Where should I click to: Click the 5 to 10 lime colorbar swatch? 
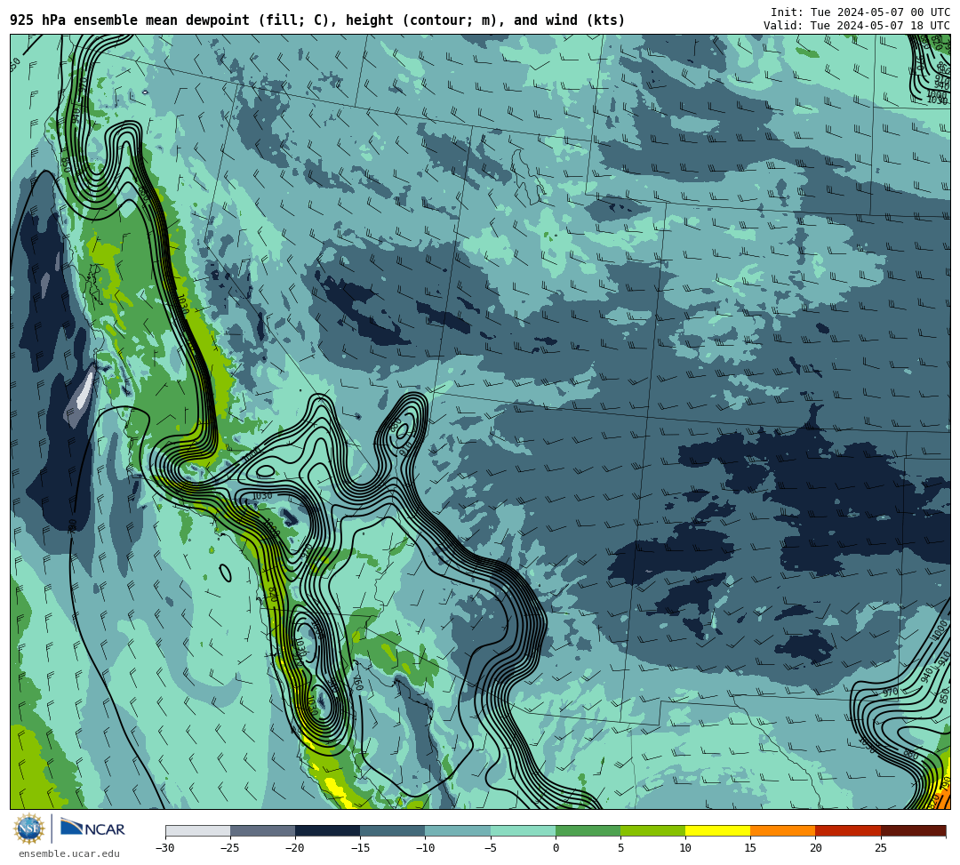pos(652,830)
